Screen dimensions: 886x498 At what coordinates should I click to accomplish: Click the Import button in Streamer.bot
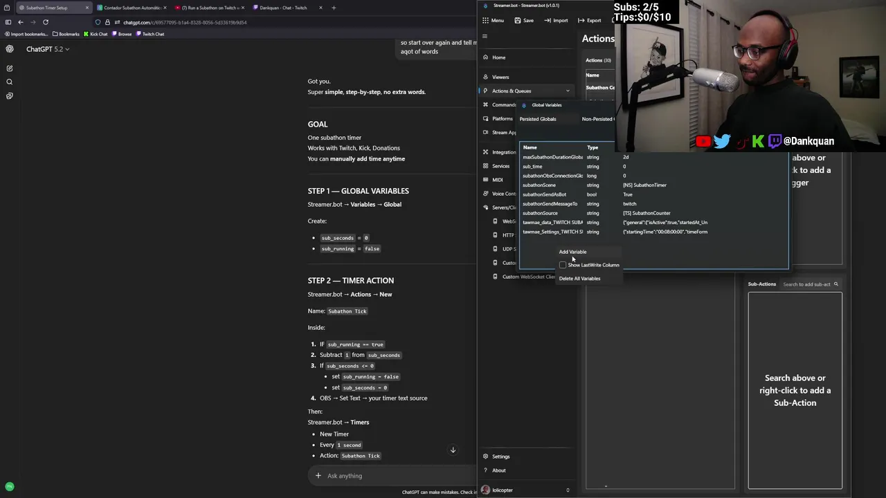pyautogui.click(x=556, y=20)
